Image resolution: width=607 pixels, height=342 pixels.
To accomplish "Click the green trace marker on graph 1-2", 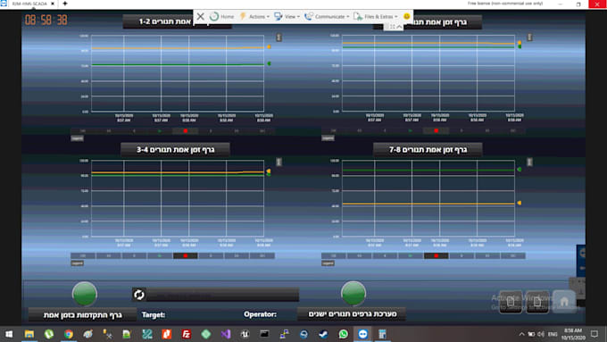I will 269,63.
